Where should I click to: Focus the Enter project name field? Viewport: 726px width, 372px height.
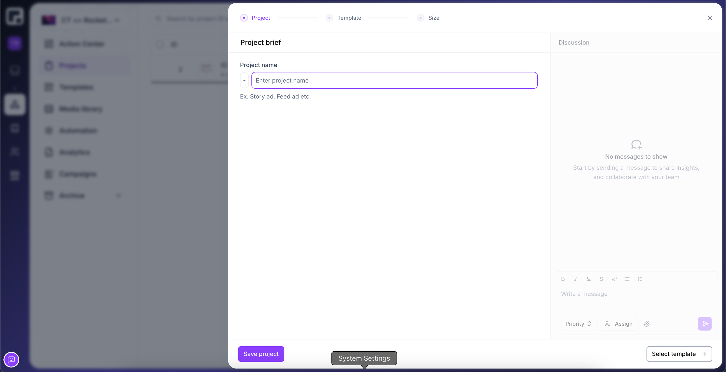(x=394, y=80)
